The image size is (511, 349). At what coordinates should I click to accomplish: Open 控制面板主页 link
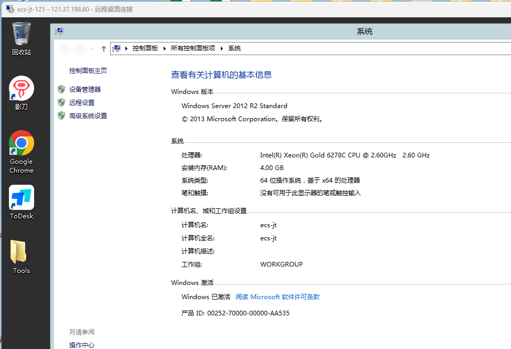pos(88,70)
